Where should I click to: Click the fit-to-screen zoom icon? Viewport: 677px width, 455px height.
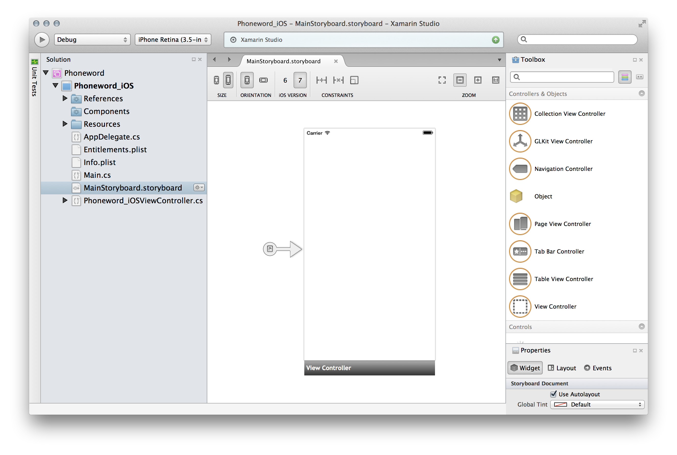[442, 80]
